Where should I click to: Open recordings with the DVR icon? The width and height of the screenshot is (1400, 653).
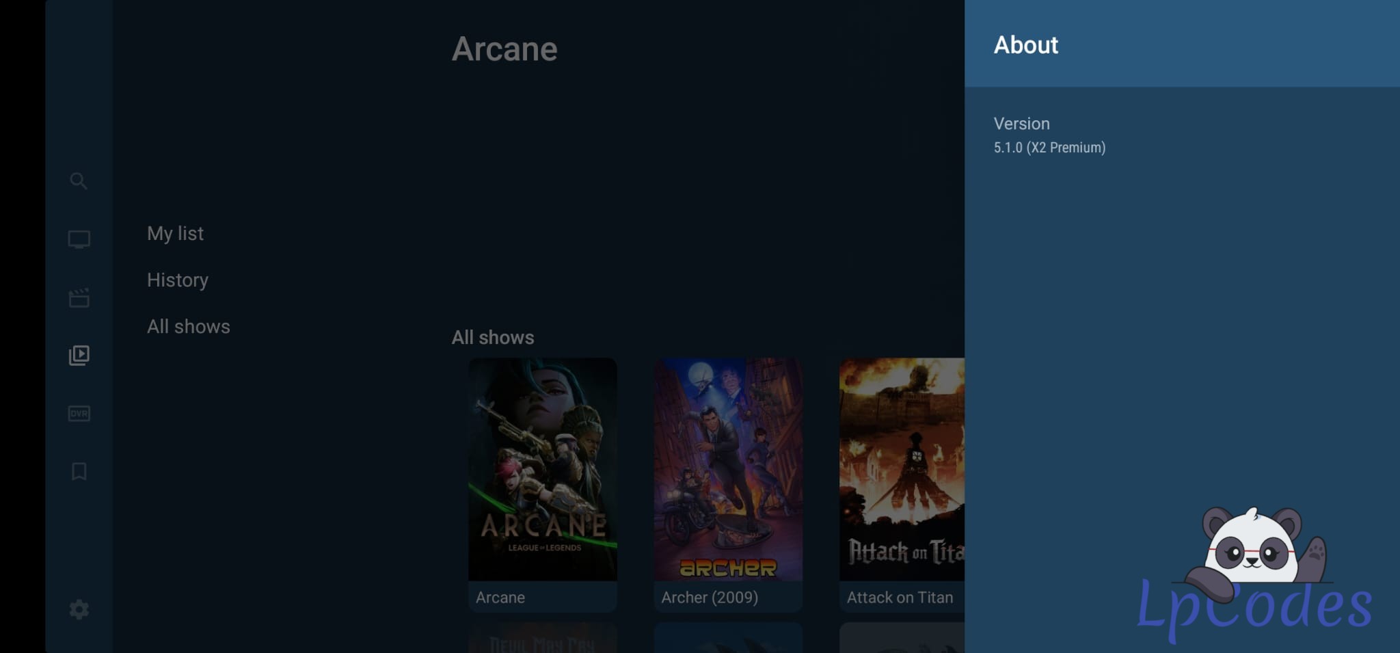point(79,414)
